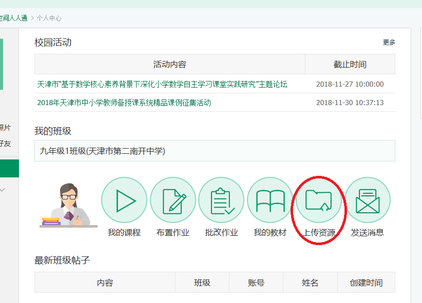Expand the sidebar chevron arrow
The width and height of the screenshot is (422, 303).
[x=3, y=190]
